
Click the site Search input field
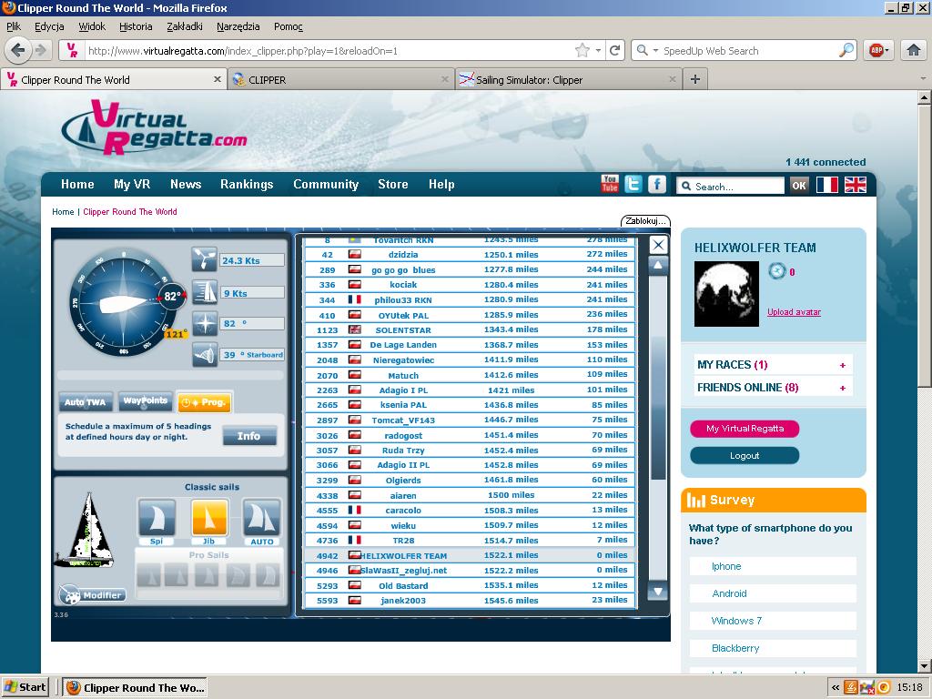(737, 186)
